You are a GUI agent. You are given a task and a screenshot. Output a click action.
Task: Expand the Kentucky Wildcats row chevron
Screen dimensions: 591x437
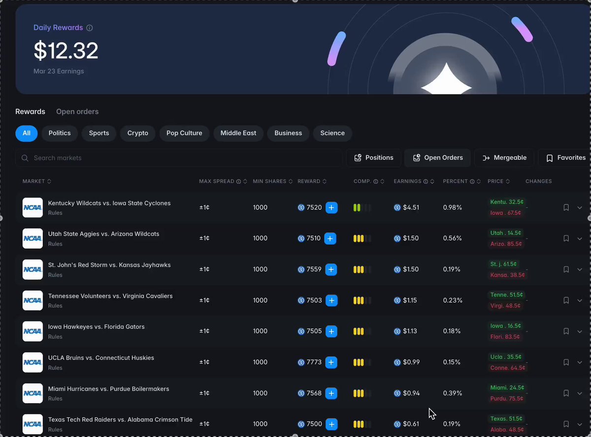580,208
